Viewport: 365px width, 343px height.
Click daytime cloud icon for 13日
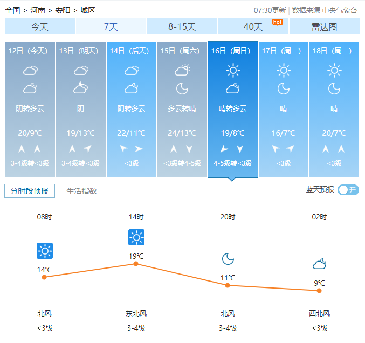[81, 70]
